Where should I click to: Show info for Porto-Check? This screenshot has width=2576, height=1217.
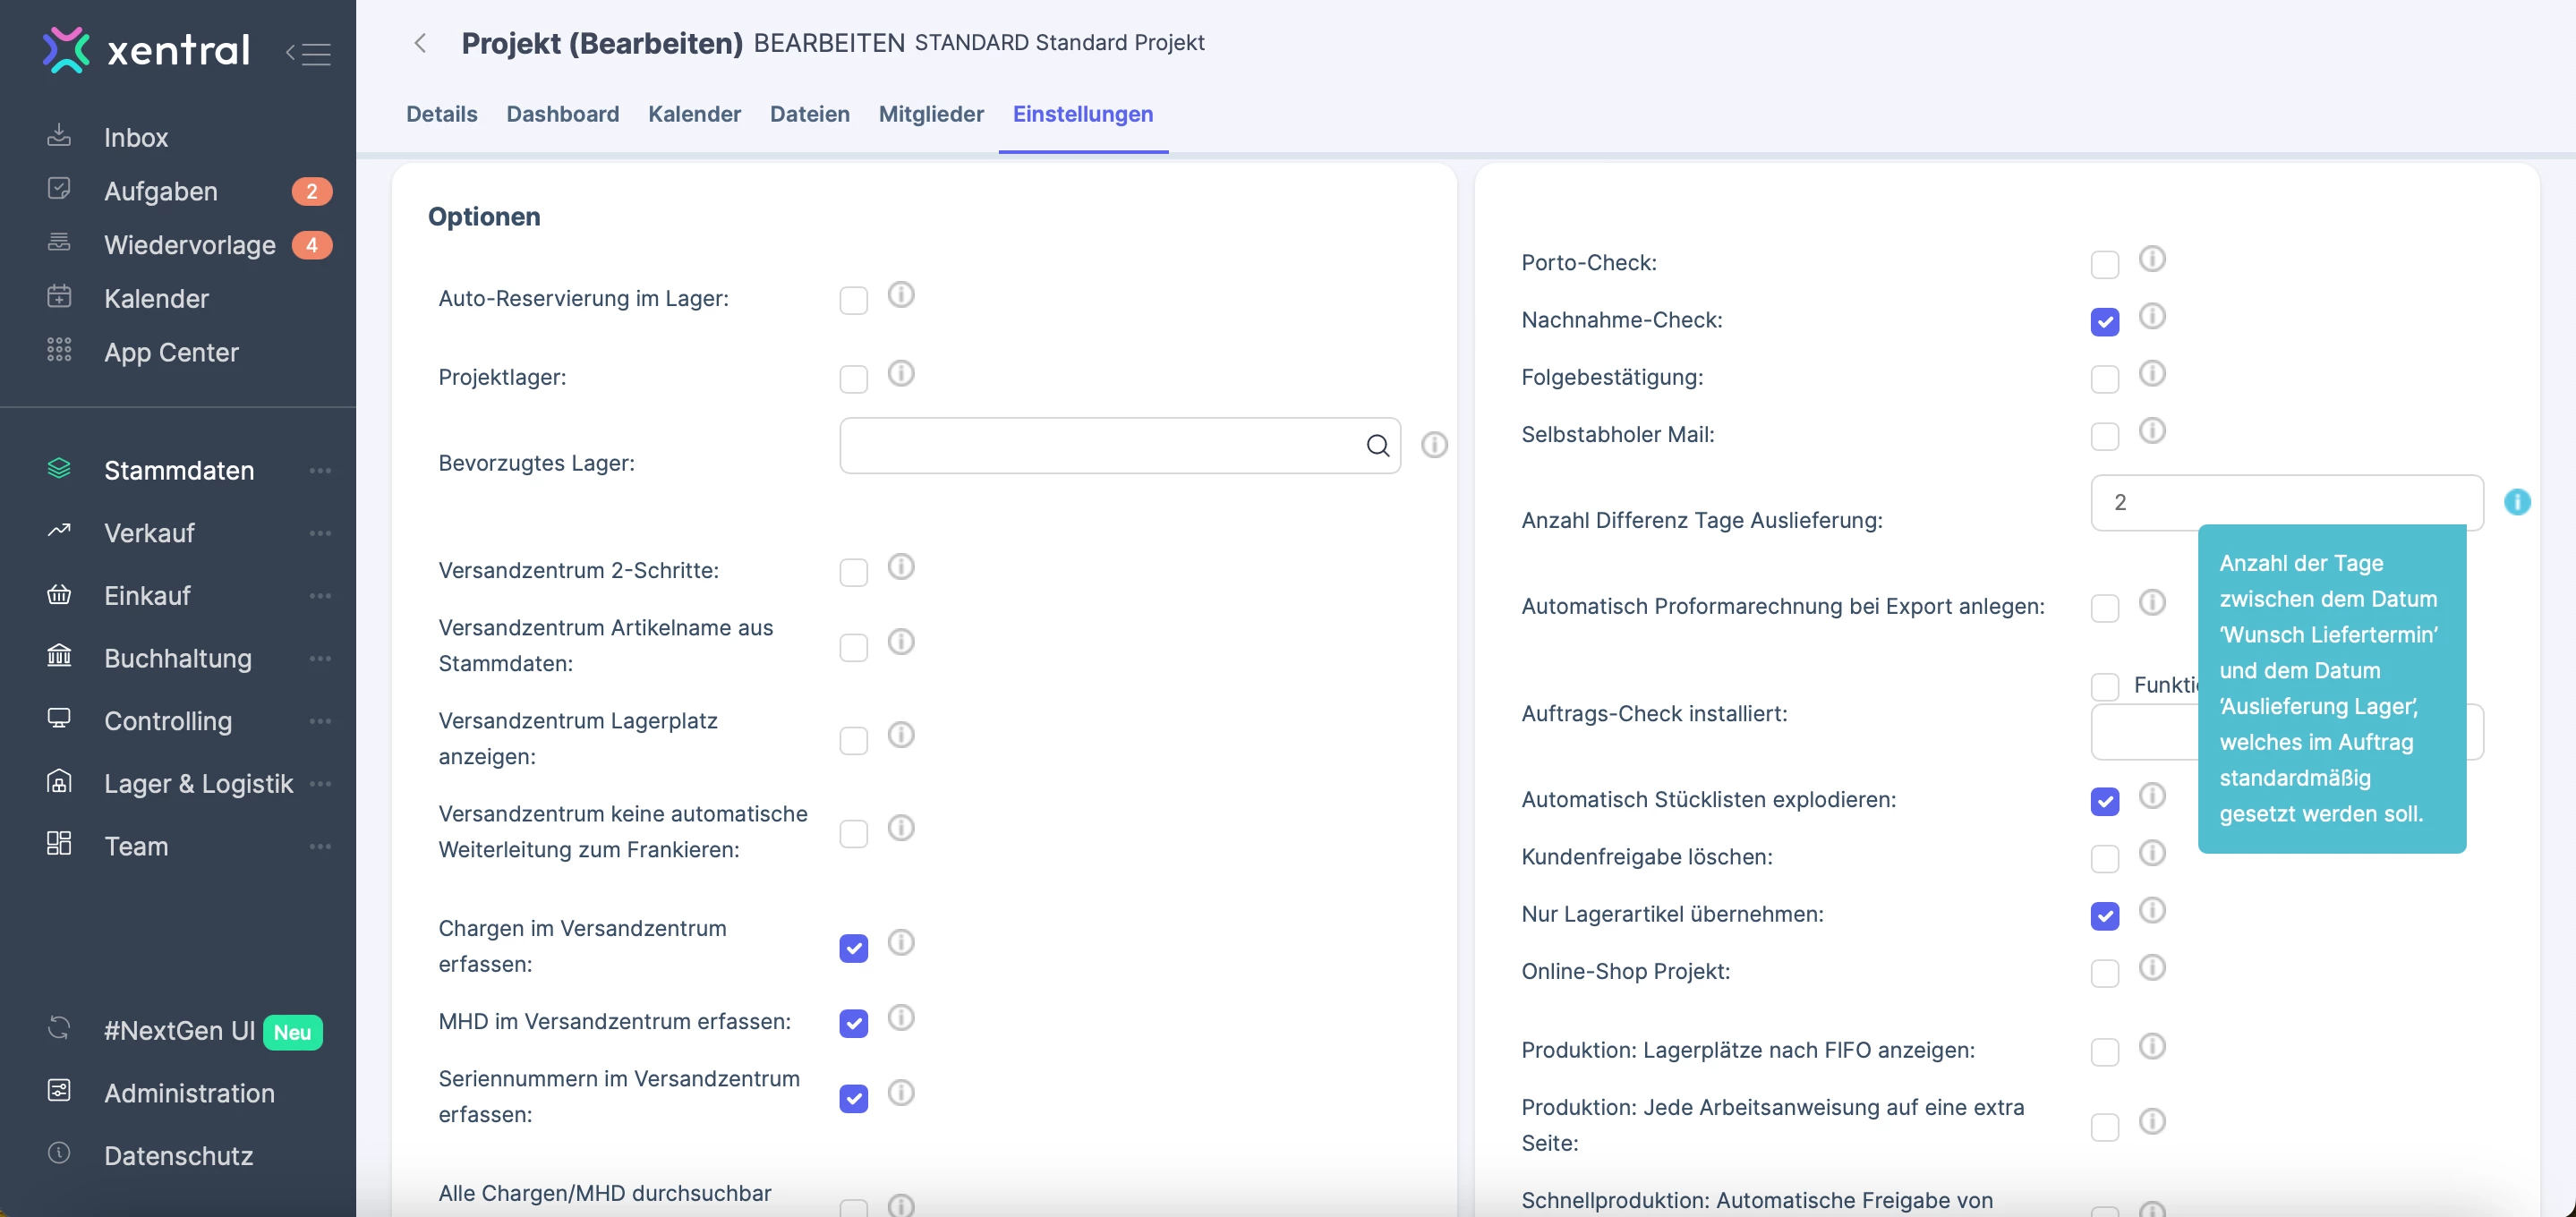point(2152,259)
